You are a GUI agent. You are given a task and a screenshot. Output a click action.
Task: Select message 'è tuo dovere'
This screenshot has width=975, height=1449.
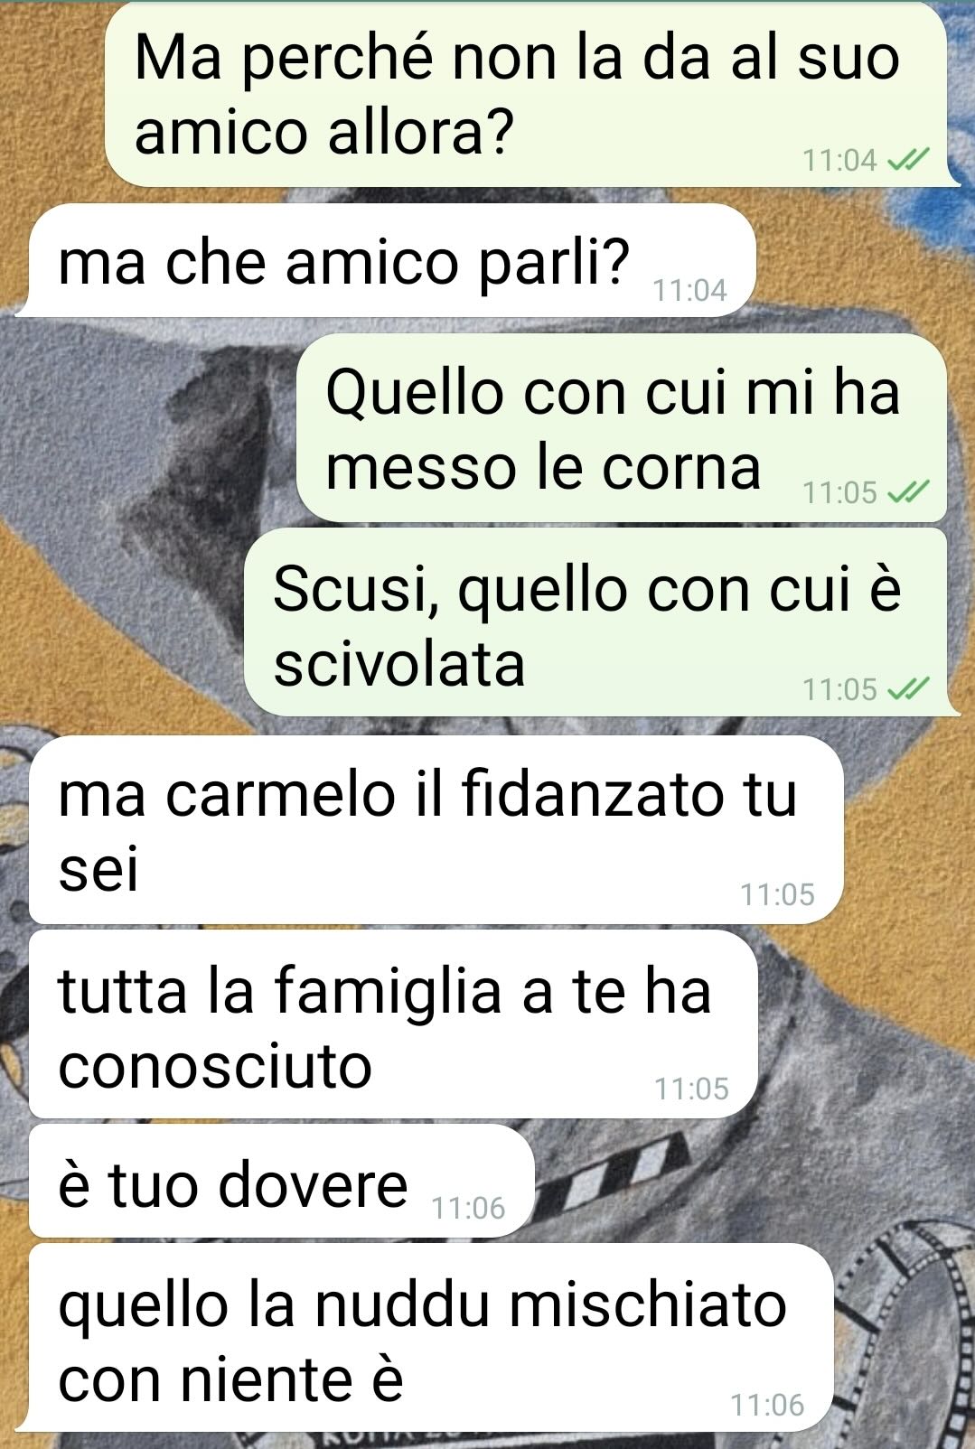pos(282,1181)
